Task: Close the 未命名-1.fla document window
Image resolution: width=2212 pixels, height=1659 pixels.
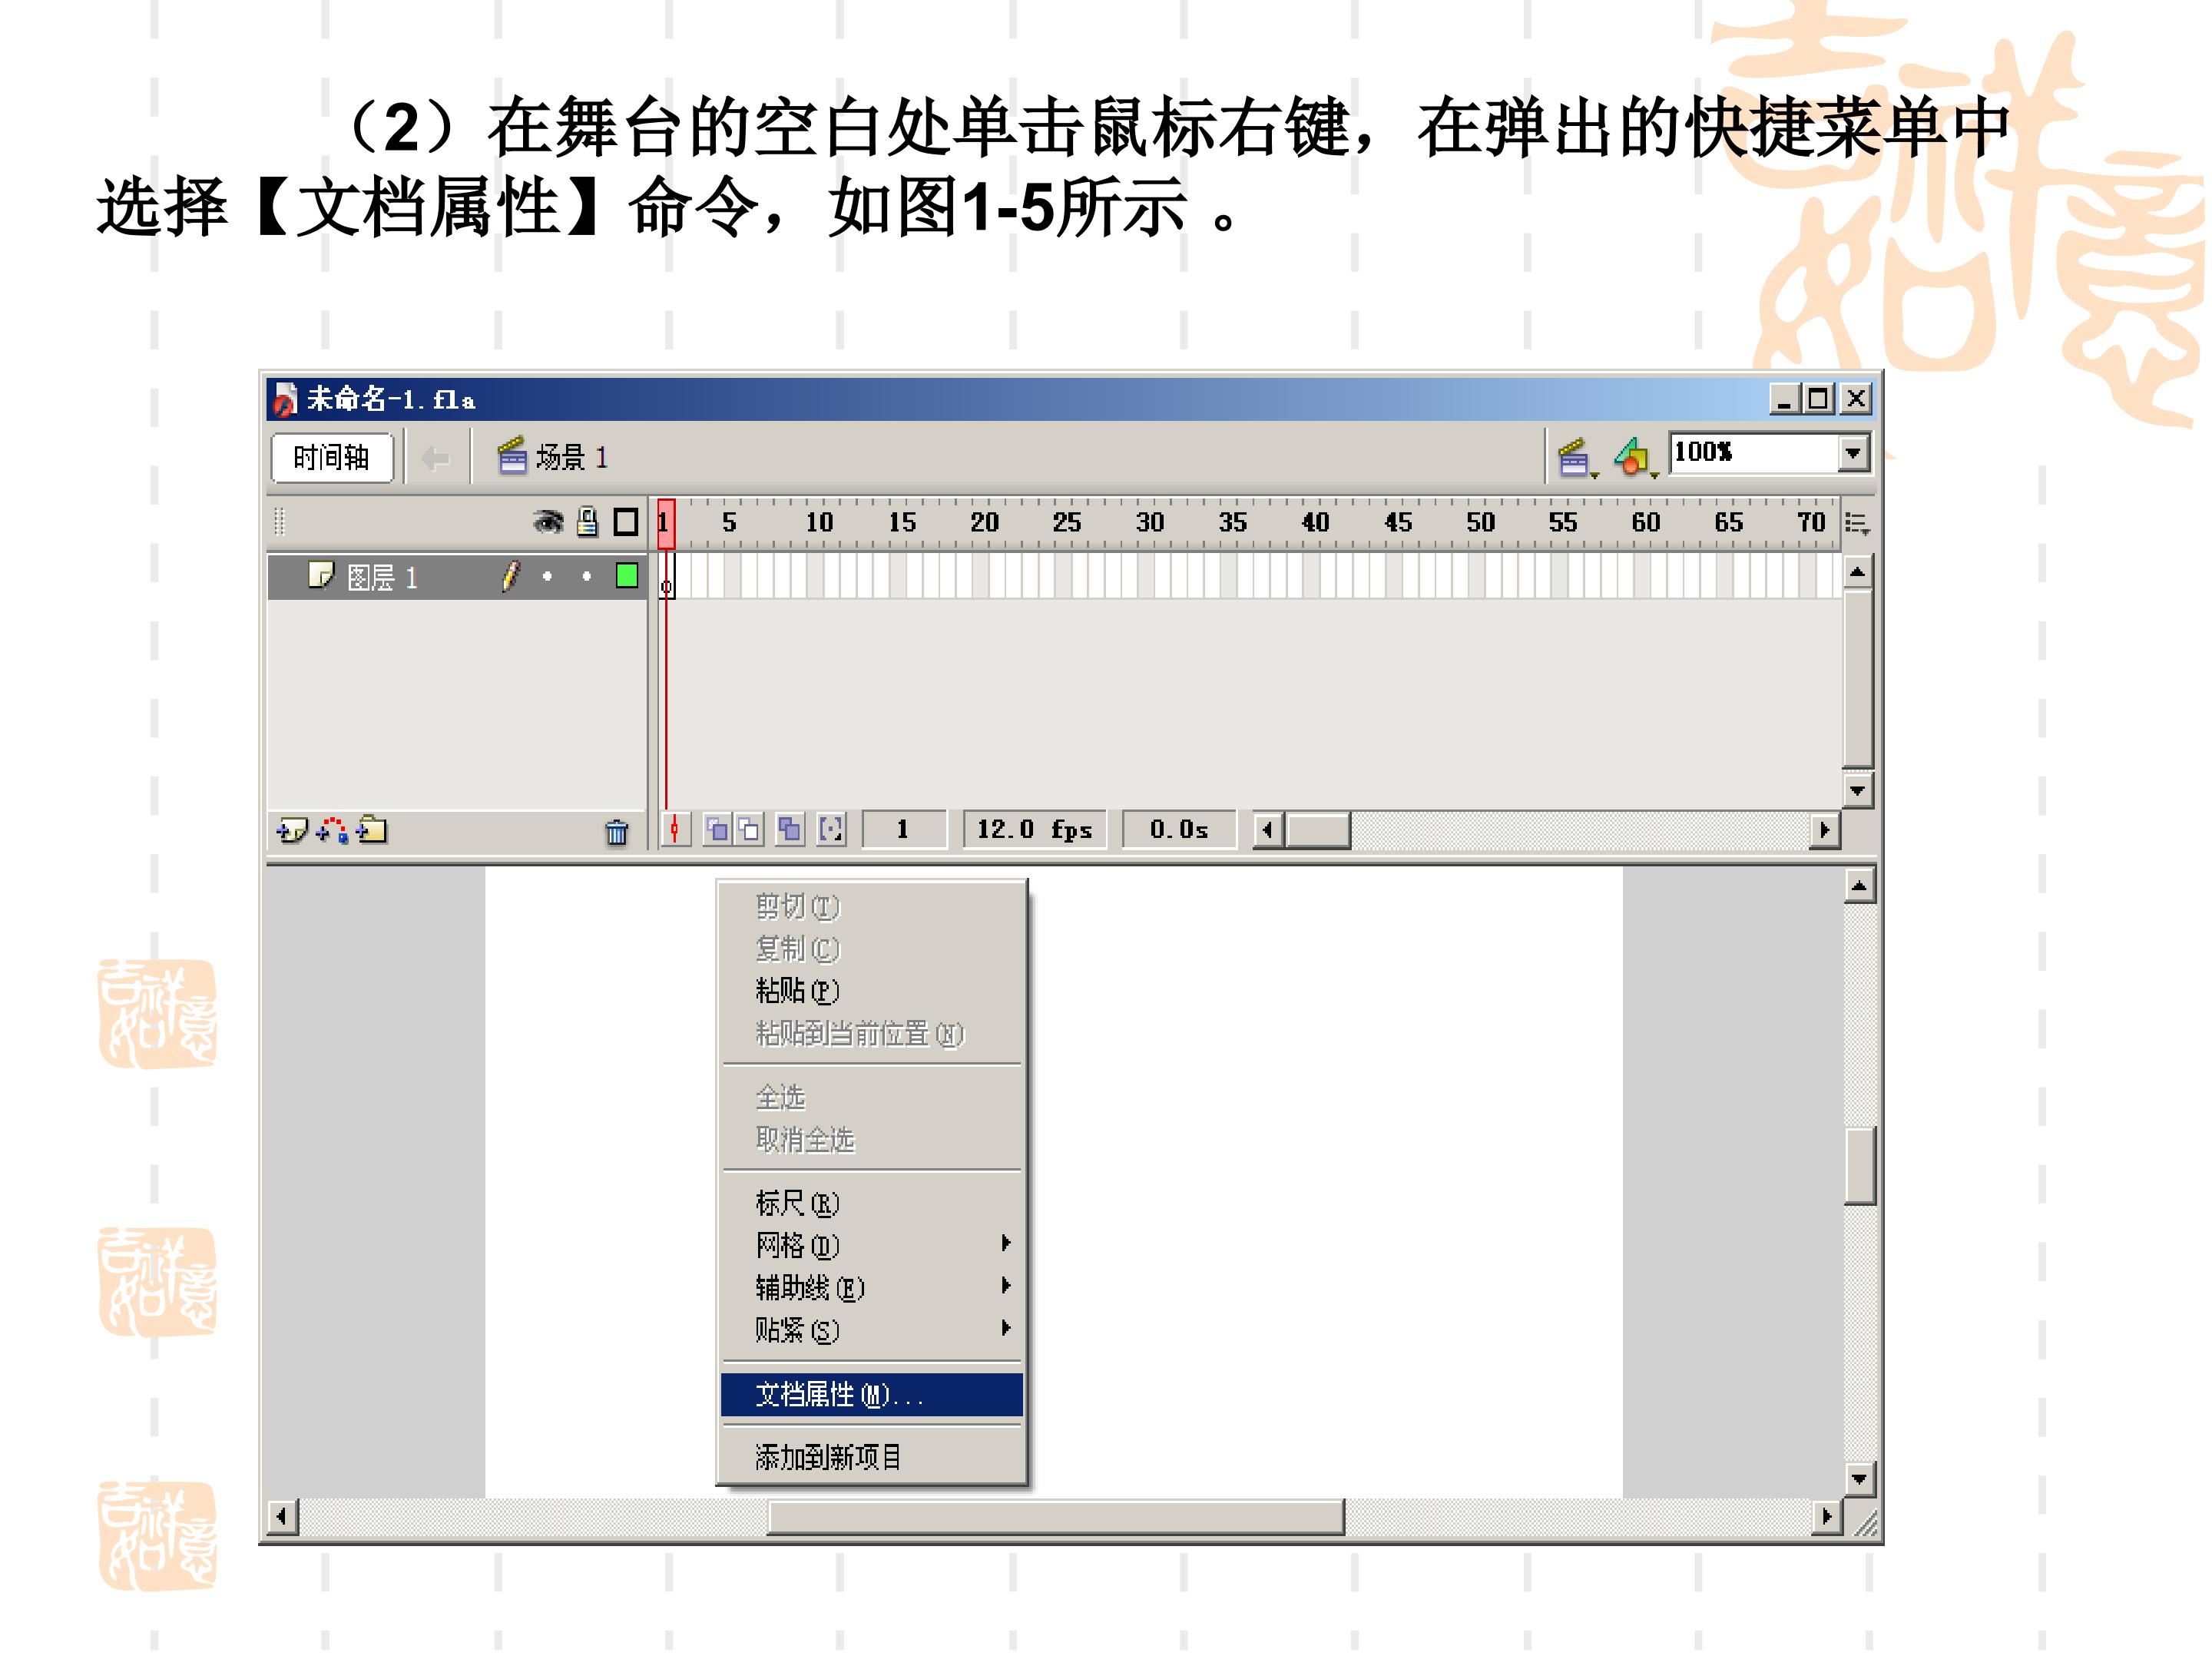Action: point(1856,399)
